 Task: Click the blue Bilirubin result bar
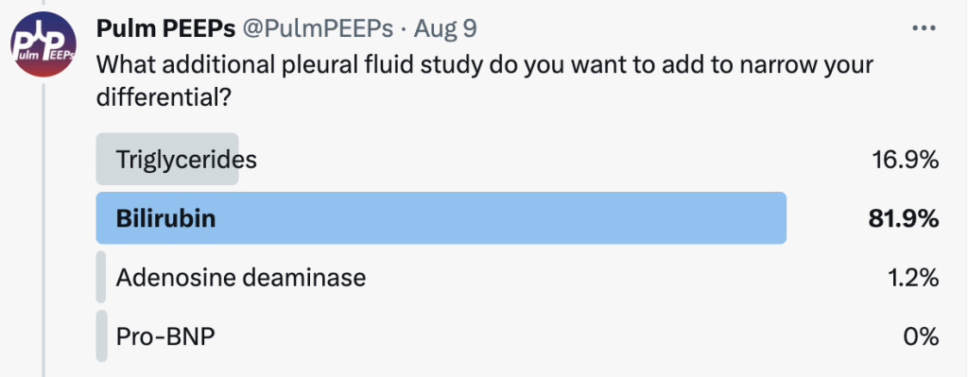(441, 218)
